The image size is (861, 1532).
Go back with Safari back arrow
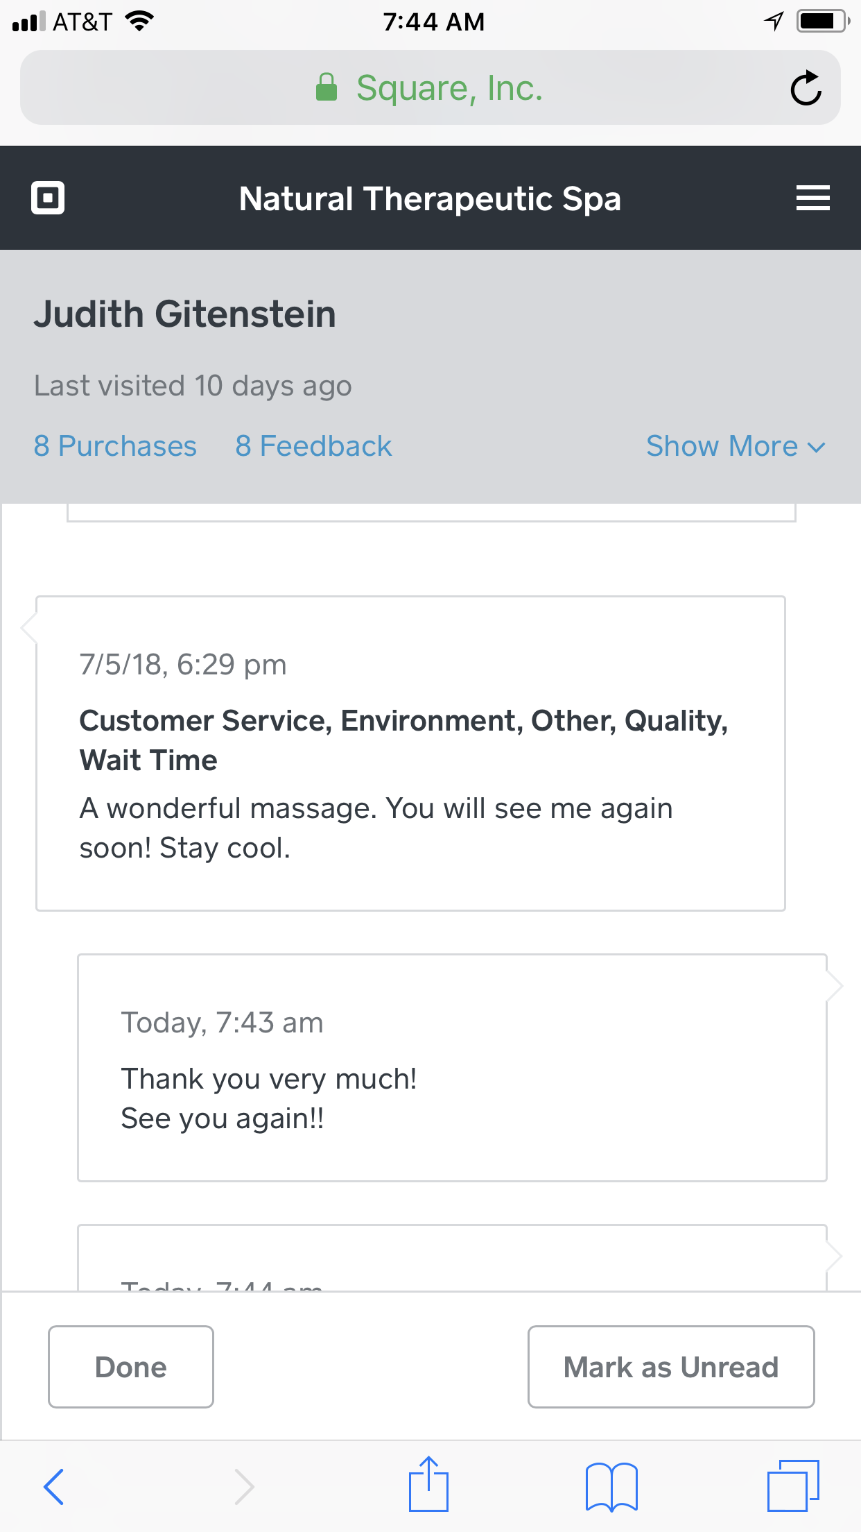54,1486
